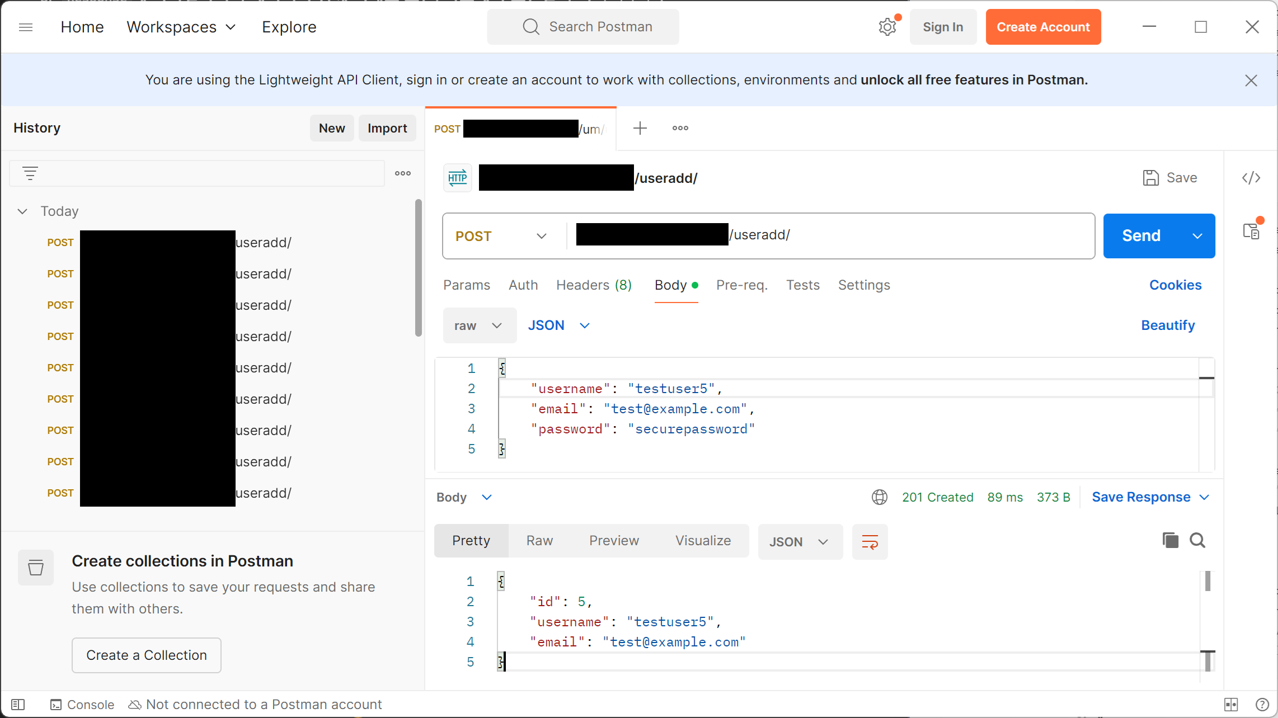Click the code snippet icon
The width and height of the screenshot is (1278, 718).
(x=1251, y=178)
